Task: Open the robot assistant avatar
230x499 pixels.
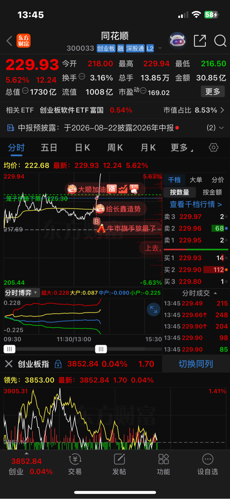Action: (178, 41)
